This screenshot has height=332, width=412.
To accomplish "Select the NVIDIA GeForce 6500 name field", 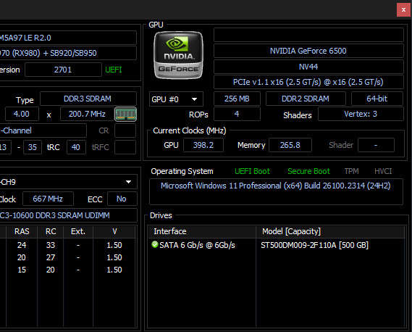I will coord(308,51).
